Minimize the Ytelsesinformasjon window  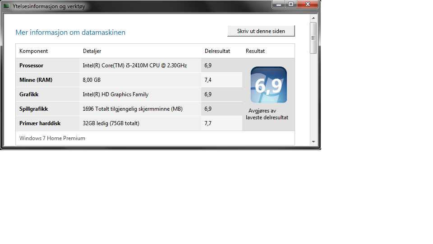click(x=279, y=5)
